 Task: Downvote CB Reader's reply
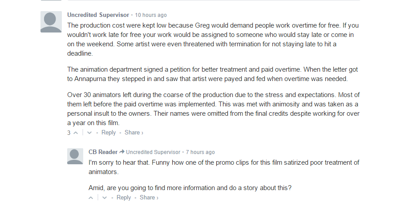tap(105, 198)
